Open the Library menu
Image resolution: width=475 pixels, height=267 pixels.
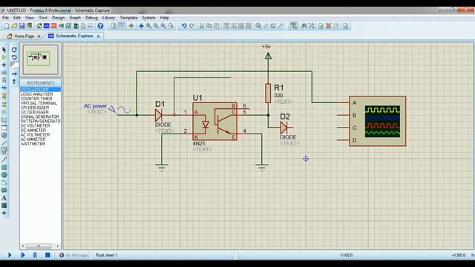[108, 18]
